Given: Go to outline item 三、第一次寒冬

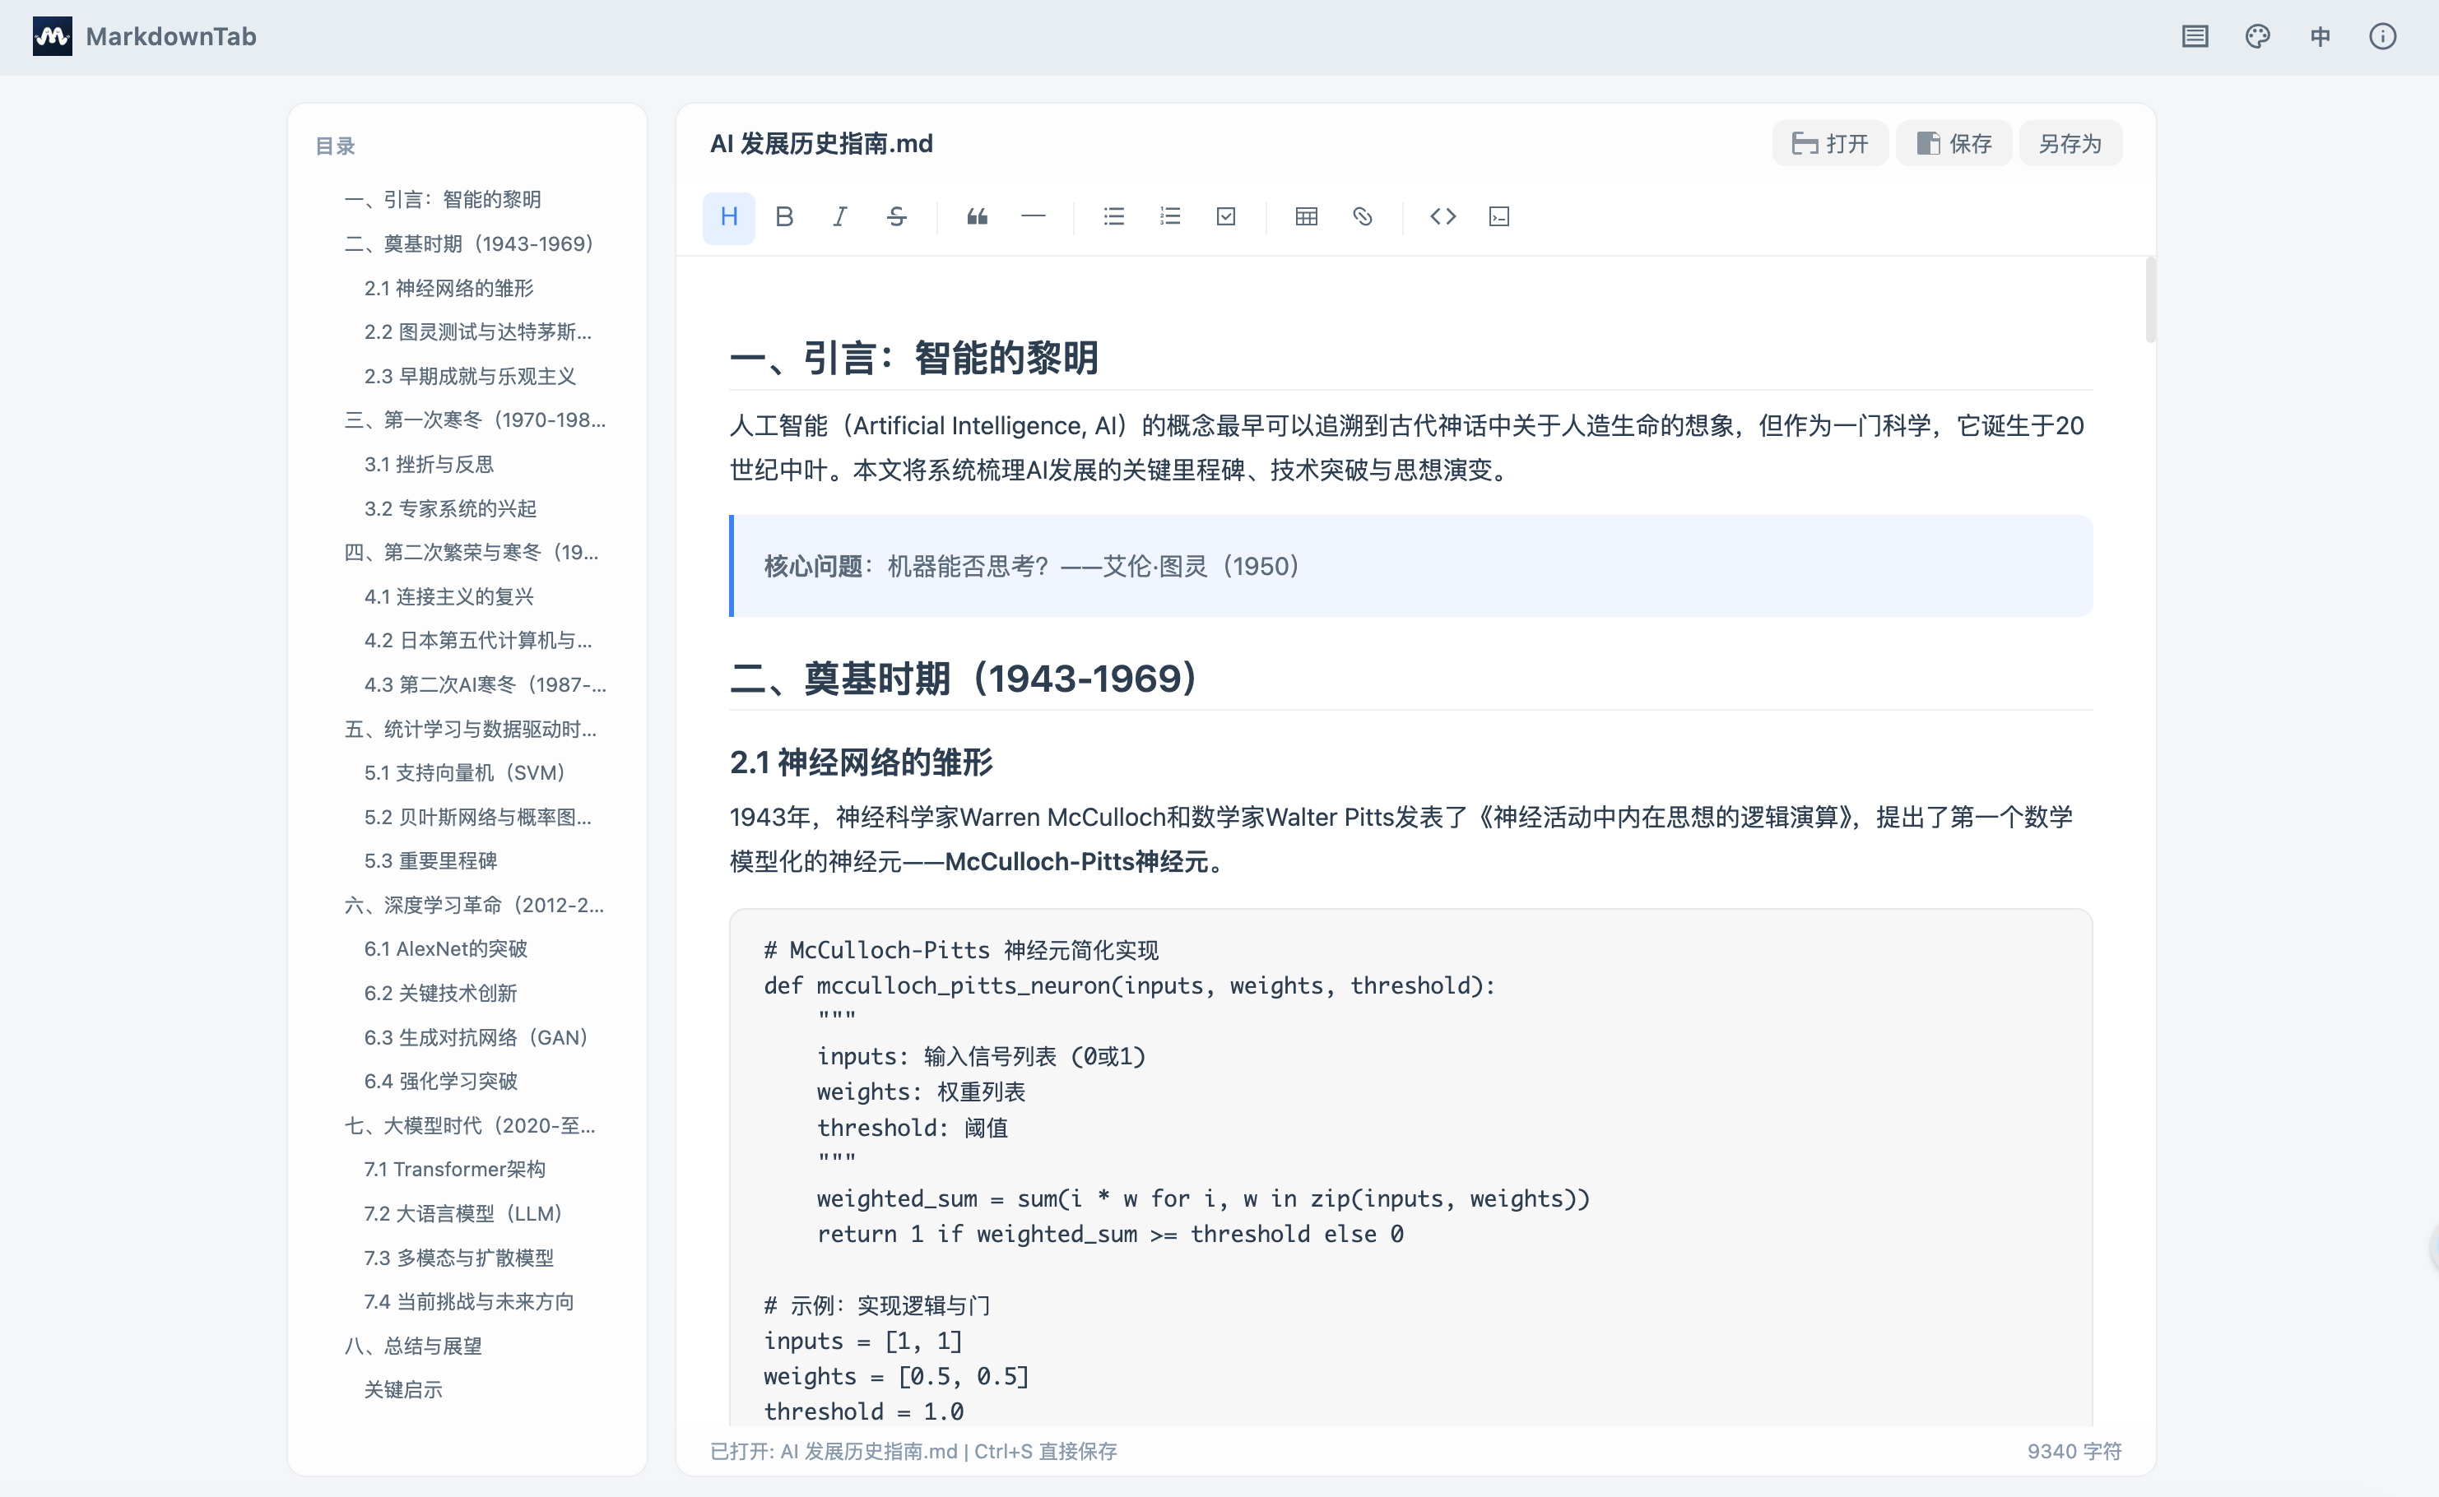Looking at the screenshot, I should point(476,419).
